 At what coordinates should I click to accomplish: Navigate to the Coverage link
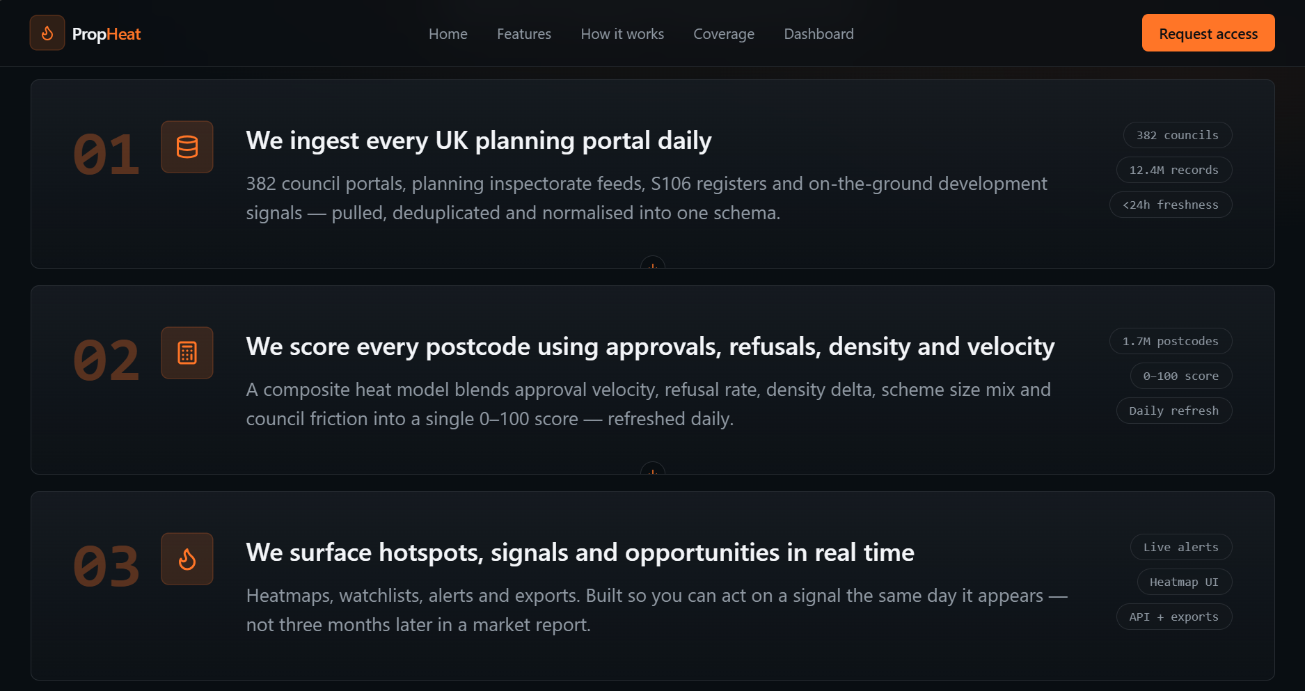point(724,33)
